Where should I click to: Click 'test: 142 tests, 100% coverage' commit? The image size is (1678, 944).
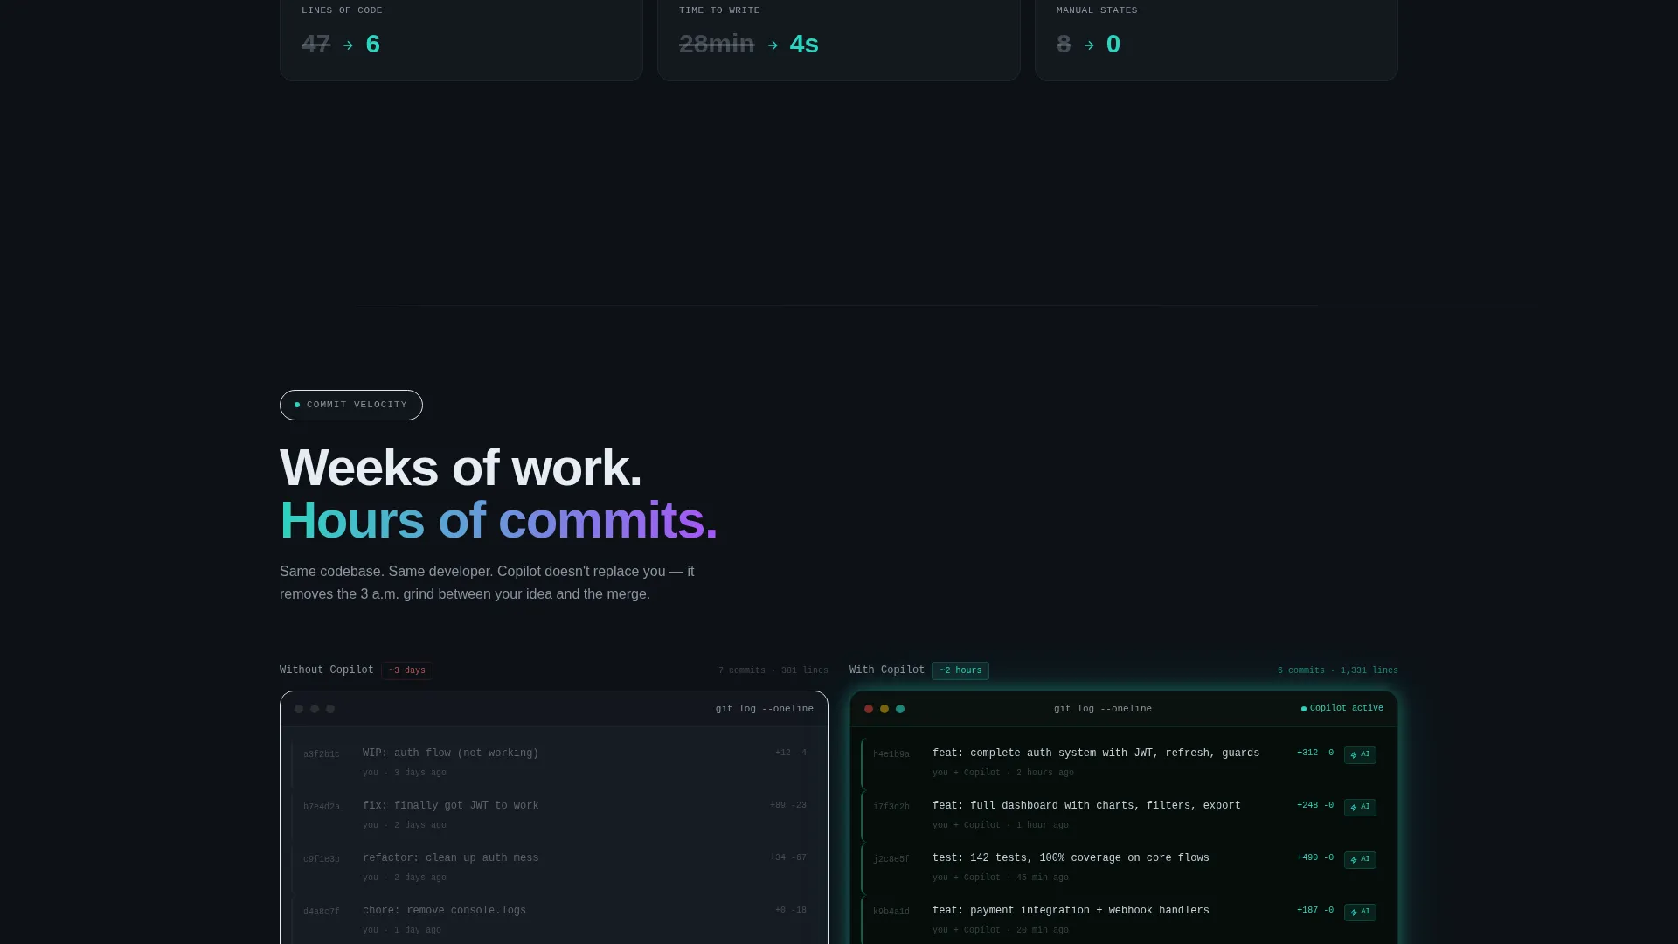click(1071, 857)
